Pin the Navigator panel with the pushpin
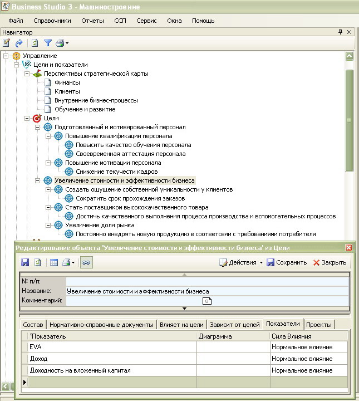 [341, 32]
